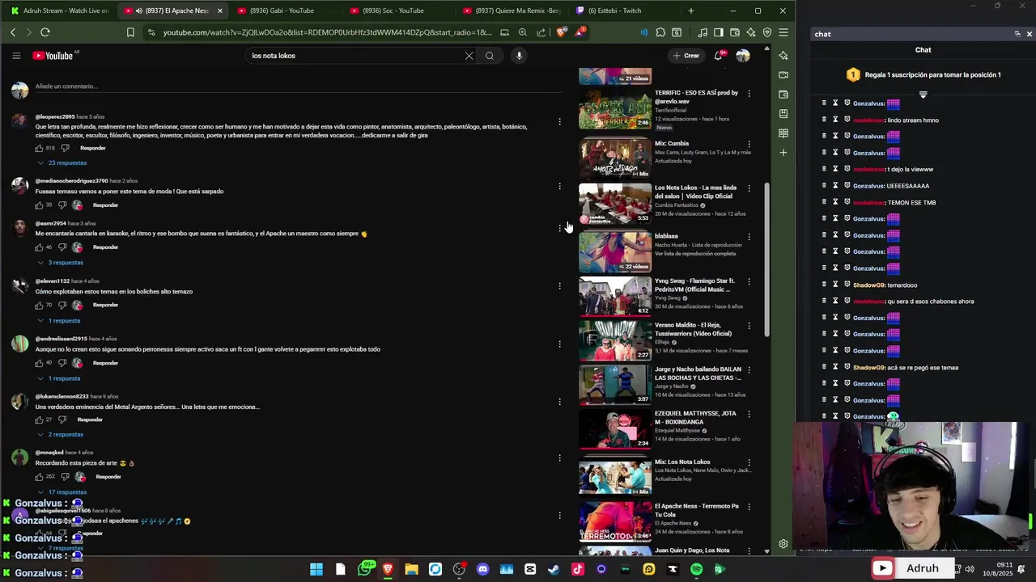Open Steam from the taskbar
Screen dimensions: 1036x582
pyautogui.click(x=554, y=569)
